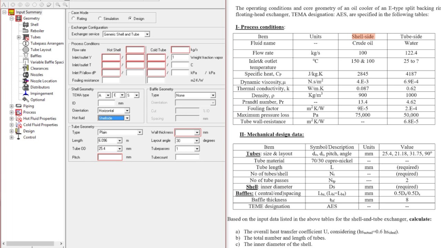Click the Nozzles icon in the Geometry tree

point(25,75)
